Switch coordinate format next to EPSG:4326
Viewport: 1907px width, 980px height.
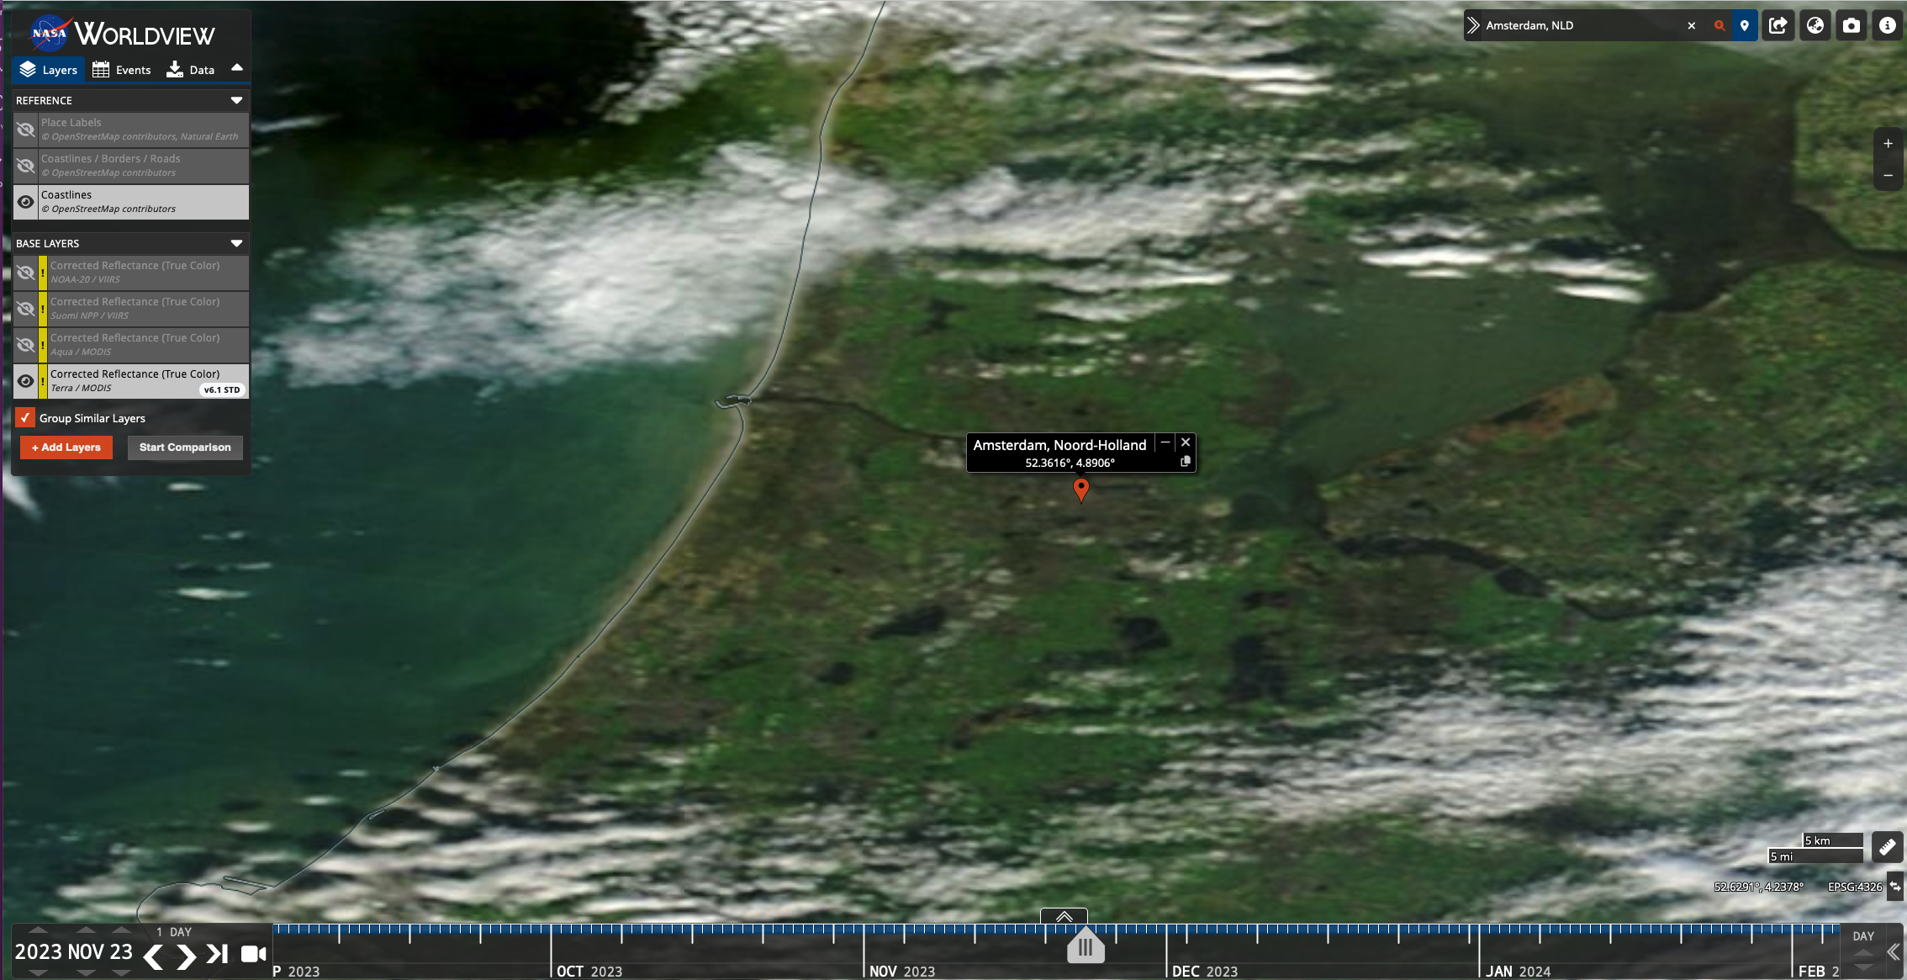tap(1895, 886)
